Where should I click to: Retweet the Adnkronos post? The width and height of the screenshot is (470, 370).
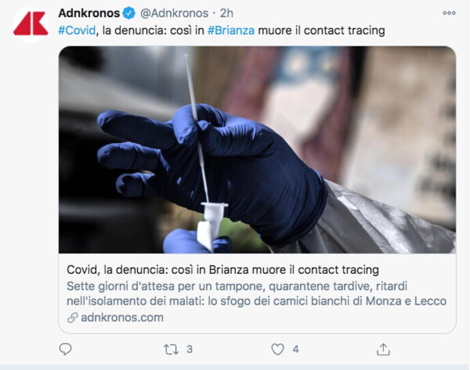(171, 350)
